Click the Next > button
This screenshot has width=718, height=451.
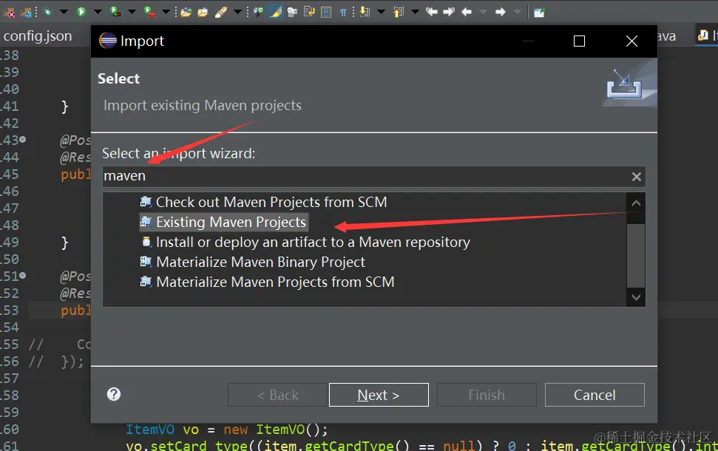tap(379, 395)
